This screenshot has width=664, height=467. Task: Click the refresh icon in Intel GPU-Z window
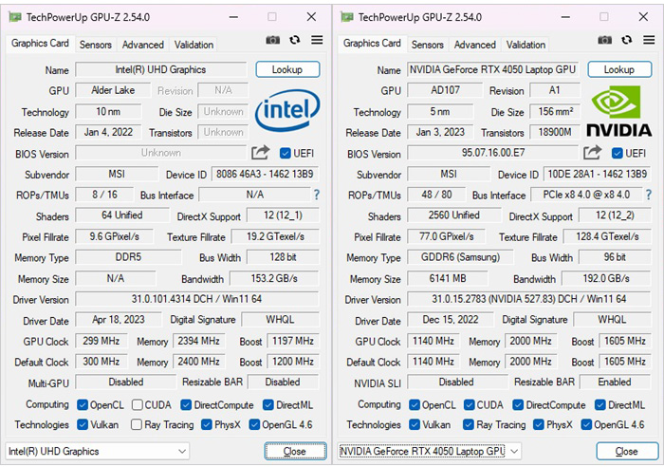(295, 40)
